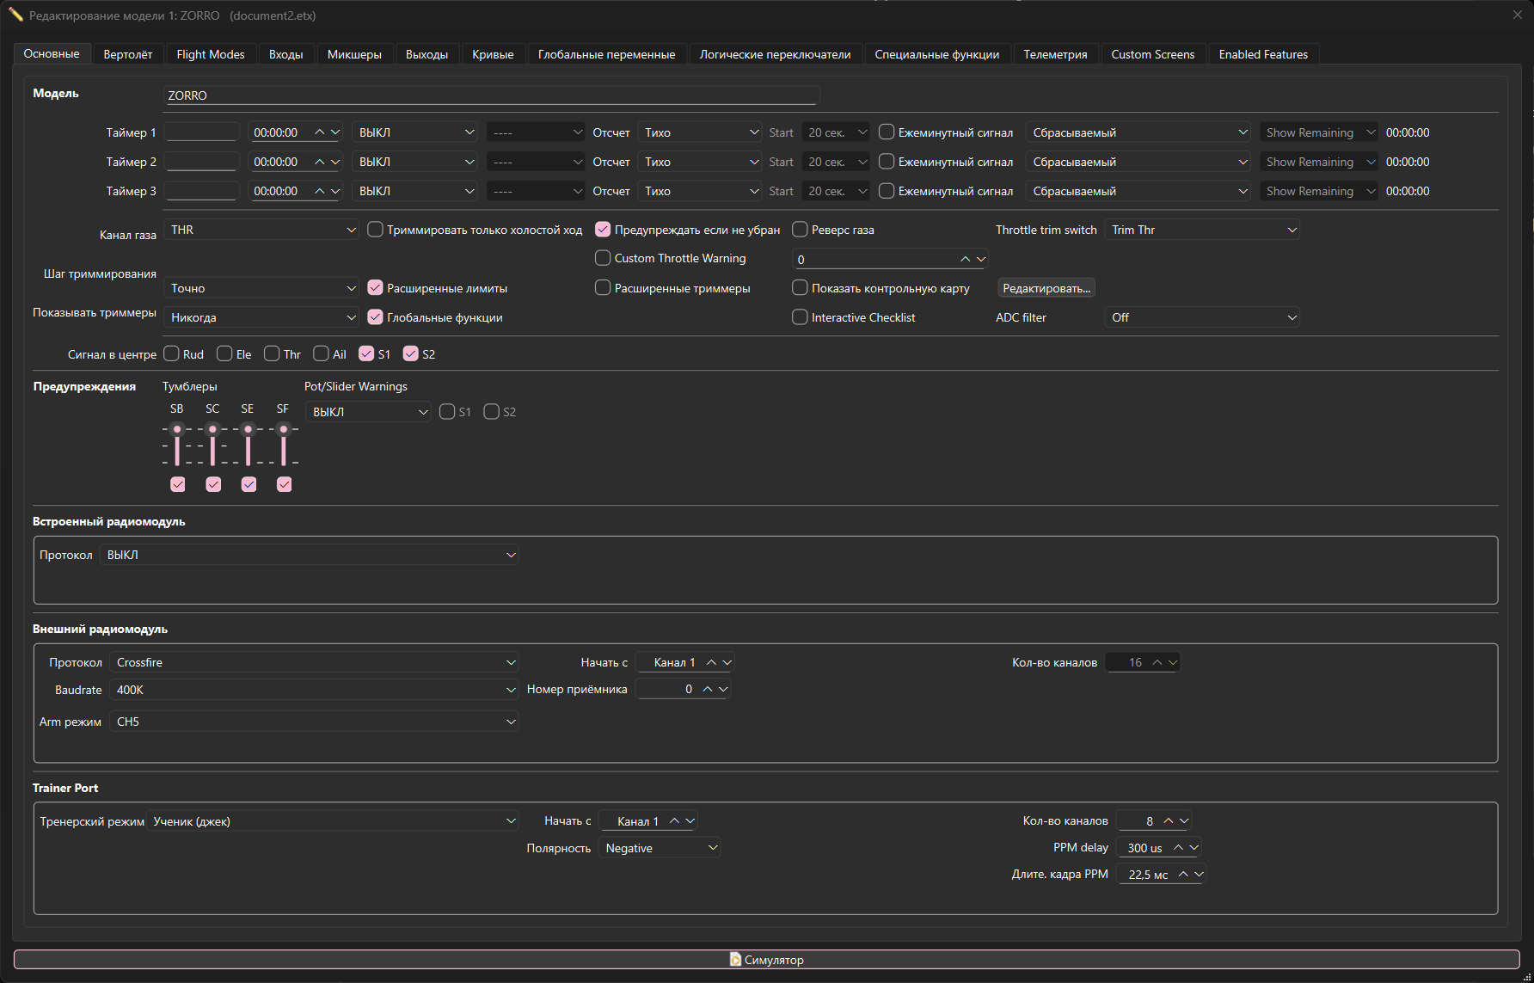1534x983 pixels.
Task: Launch the Симулятор
Action: pos(767,959)
